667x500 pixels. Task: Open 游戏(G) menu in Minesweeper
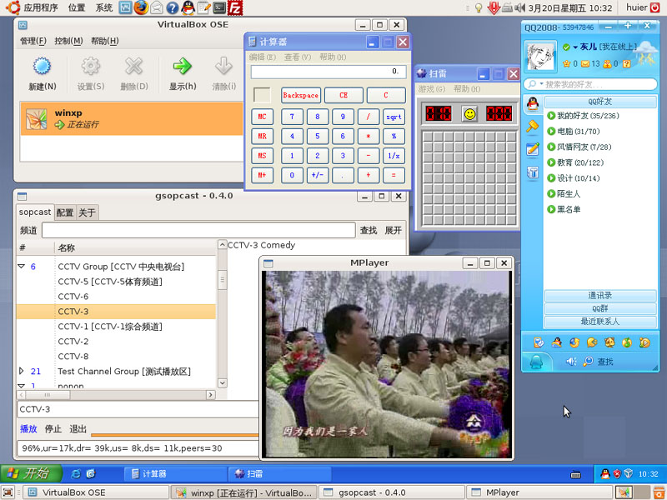(431, 89)
